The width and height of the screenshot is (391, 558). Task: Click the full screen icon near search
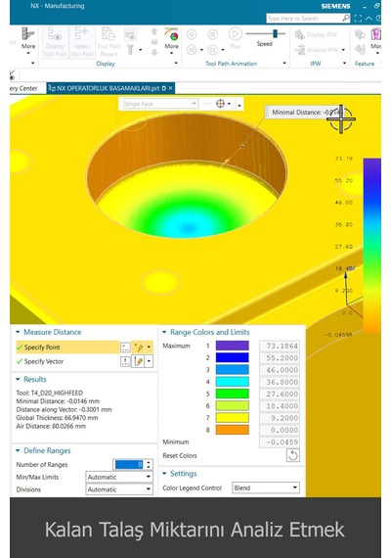tap(358, 19)
